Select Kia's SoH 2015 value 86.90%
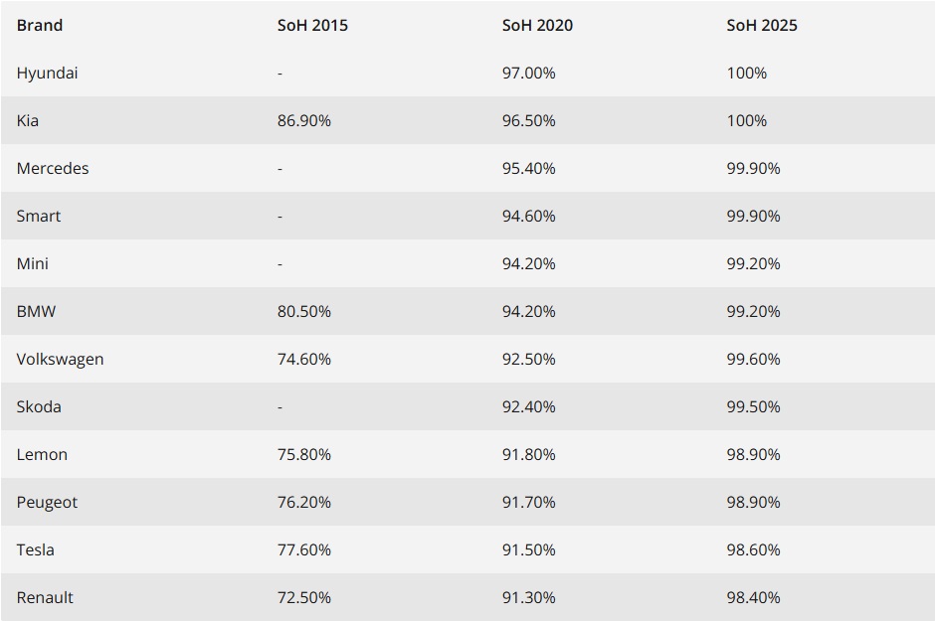 click(303, 120)
